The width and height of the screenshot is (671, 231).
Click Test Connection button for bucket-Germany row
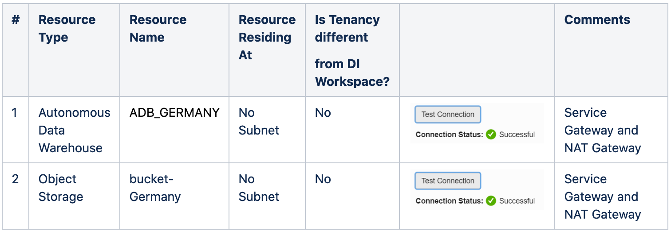(x=448, y=181)
